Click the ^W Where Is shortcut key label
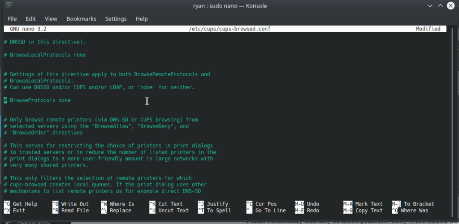 (x=118, y=204)
